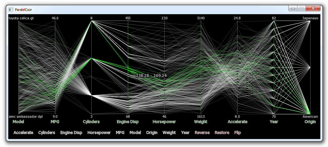This screenshot has height=147, width=328.
Task: Select Origin in the bottom attribute list
Action: [x=152, y=133]
